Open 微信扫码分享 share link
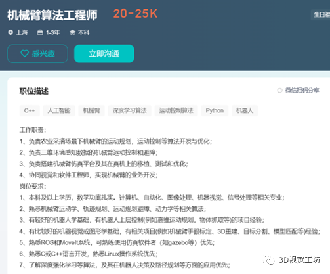This screenshot has height=274, width=330. tap(302, 90)
